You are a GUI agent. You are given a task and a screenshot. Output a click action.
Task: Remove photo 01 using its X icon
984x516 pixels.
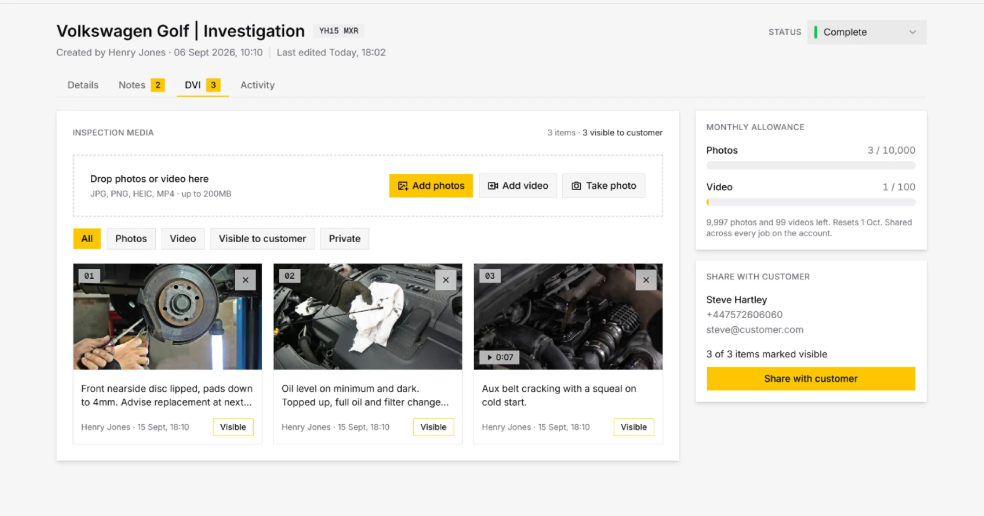click(245, 280)
